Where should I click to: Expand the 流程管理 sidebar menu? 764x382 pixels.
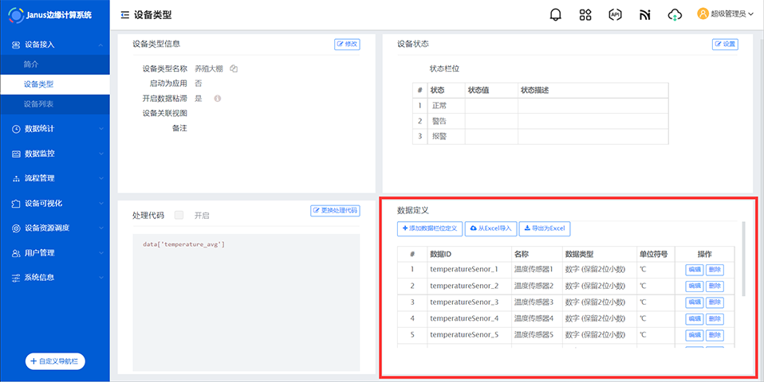53,178
